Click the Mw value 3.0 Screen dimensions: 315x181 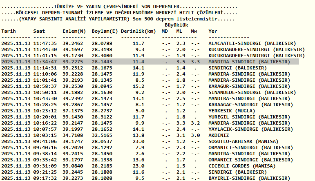(x=195, y=135)
